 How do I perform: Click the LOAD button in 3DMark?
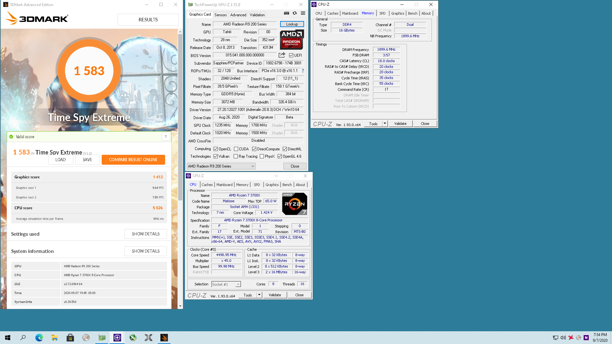pos(61,160)
